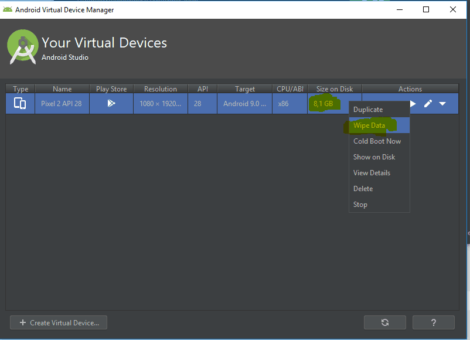Click the Android Studio logo
Viewport: 470px width, 340px height.
(22, 47)
